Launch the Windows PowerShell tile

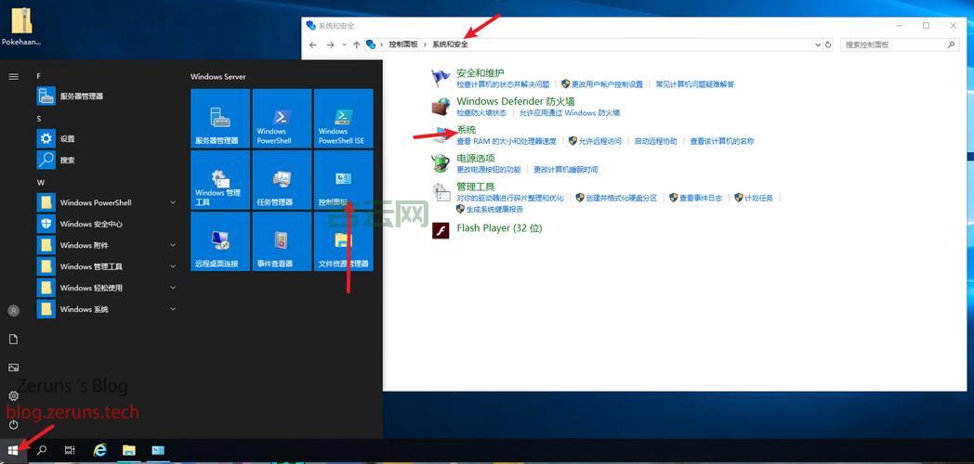point(282,119)
